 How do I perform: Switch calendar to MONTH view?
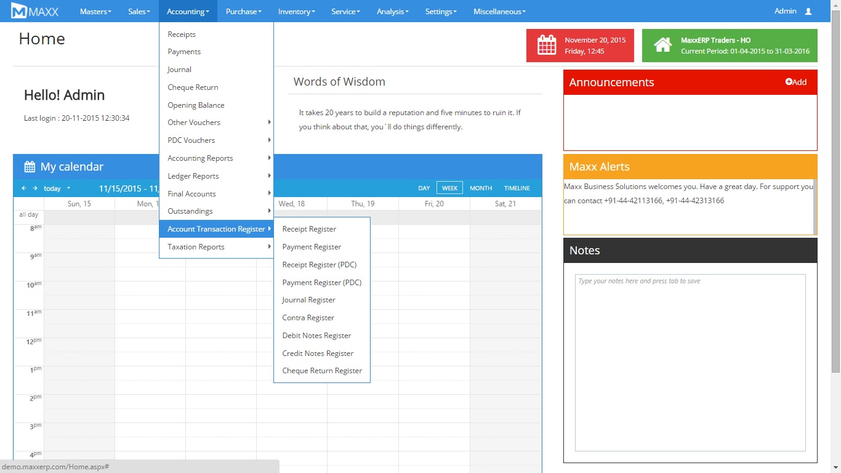pos(480,188)
